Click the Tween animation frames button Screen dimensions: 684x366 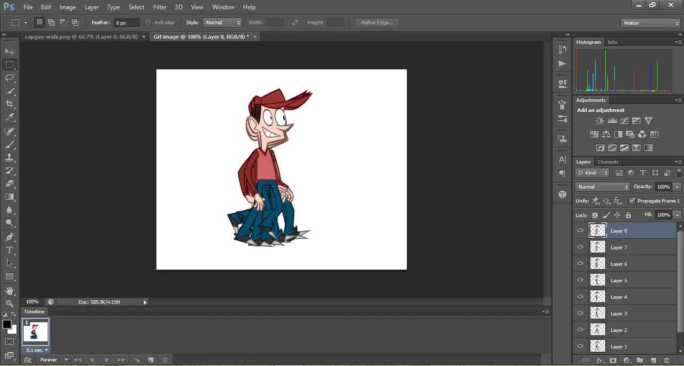pyautogui.click(x=136, y=360)
